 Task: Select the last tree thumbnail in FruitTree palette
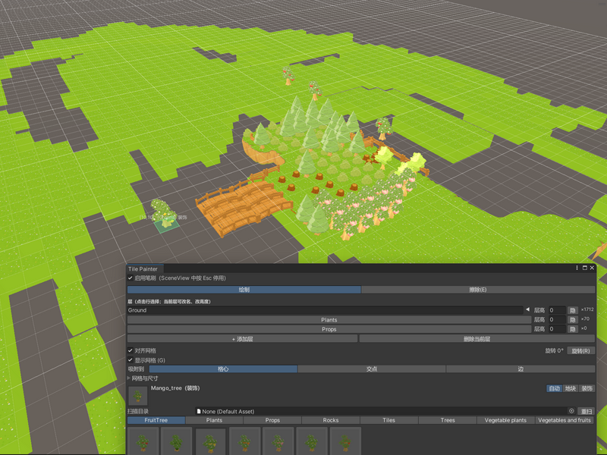(x=345, y=441)
